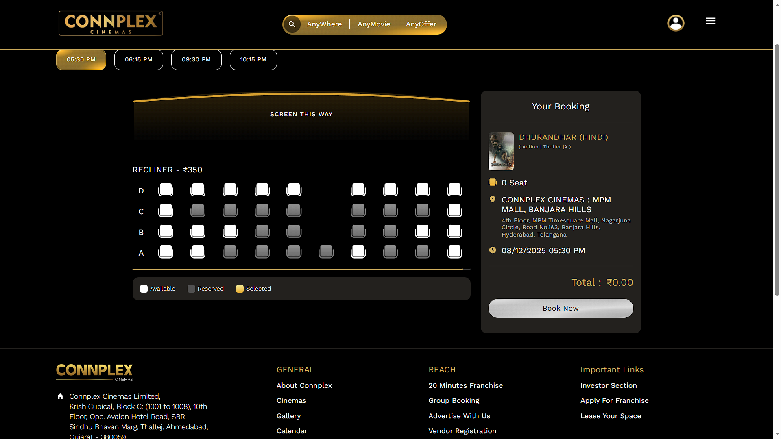Open the AnyWhere location dropdown

[x=324, y=24]
